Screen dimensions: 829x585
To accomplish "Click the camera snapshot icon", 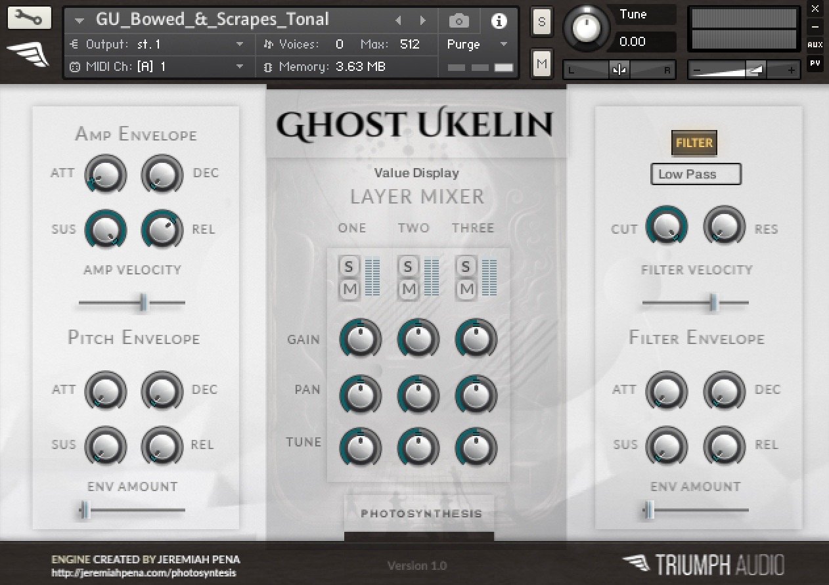I will [x=459, y=20].
